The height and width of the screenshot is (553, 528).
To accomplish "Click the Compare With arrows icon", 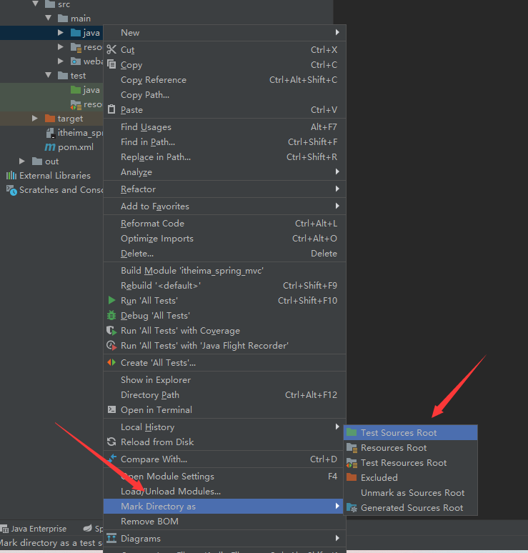I will click(x=111, y=459).
